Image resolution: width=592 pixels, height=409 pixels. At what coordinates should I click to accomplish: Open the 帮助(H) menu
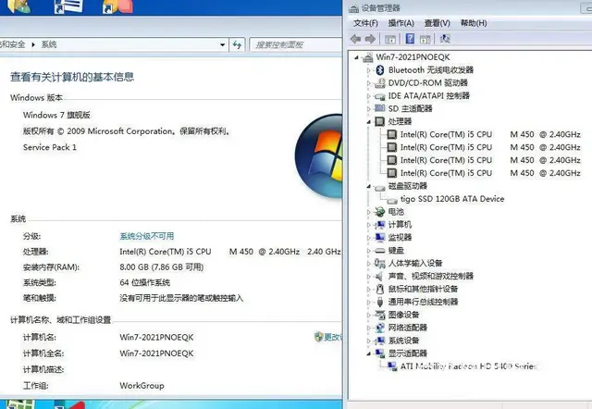[474, 23]
